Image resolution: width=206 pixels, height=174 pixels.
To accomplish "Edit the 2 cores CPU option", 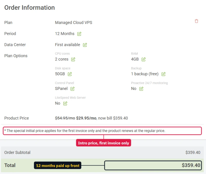I will click(73, 59).
